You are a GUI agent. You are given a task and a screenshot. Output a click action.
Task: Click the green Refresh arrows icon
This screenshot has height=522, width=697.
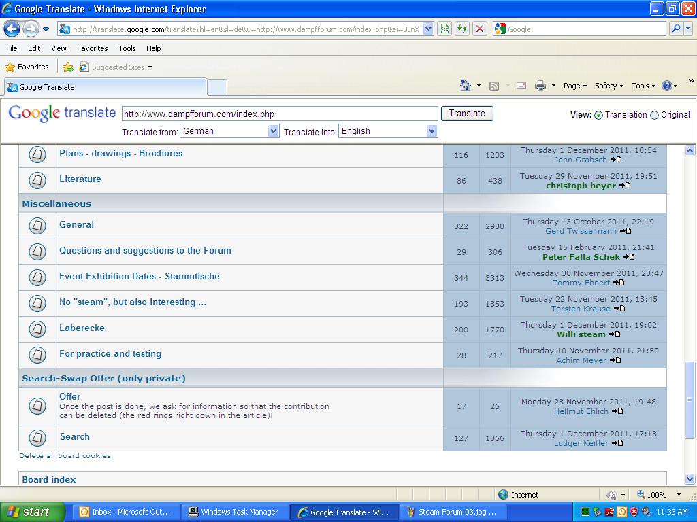(x=462, y=29)
